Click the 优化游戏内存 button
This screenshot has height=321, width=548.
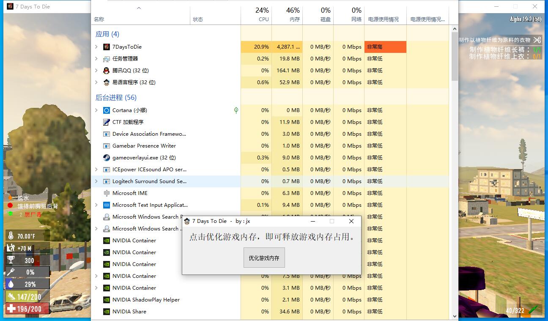coord(264,258)
